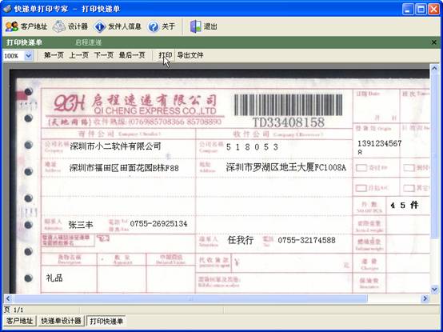Go to 第一页 first page
443x332 pixels.
point(54,55)
